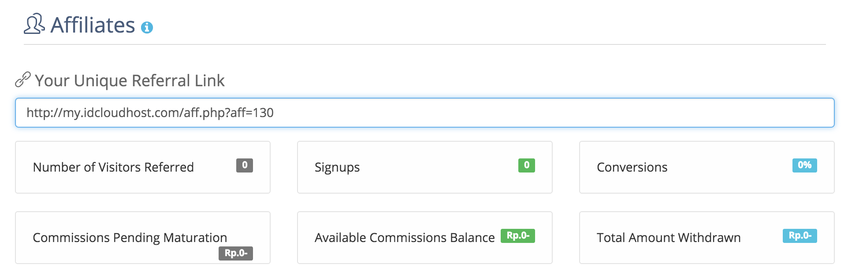Click the Your Unique Referral Link label
The image size is (848, 279).
pos(130,80)
